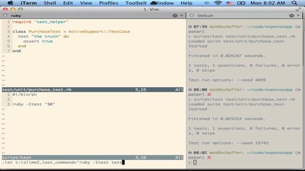Open the Apple menu
Image resolution: width=305 pixels, height=171 pixels.
click(x=10, y=3)
